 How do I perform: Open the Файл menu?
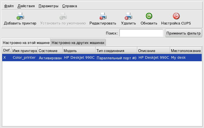(x=9, y=6)
